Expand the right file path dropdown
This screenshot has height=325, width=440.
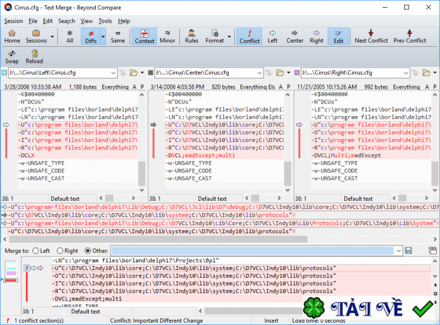406,73
